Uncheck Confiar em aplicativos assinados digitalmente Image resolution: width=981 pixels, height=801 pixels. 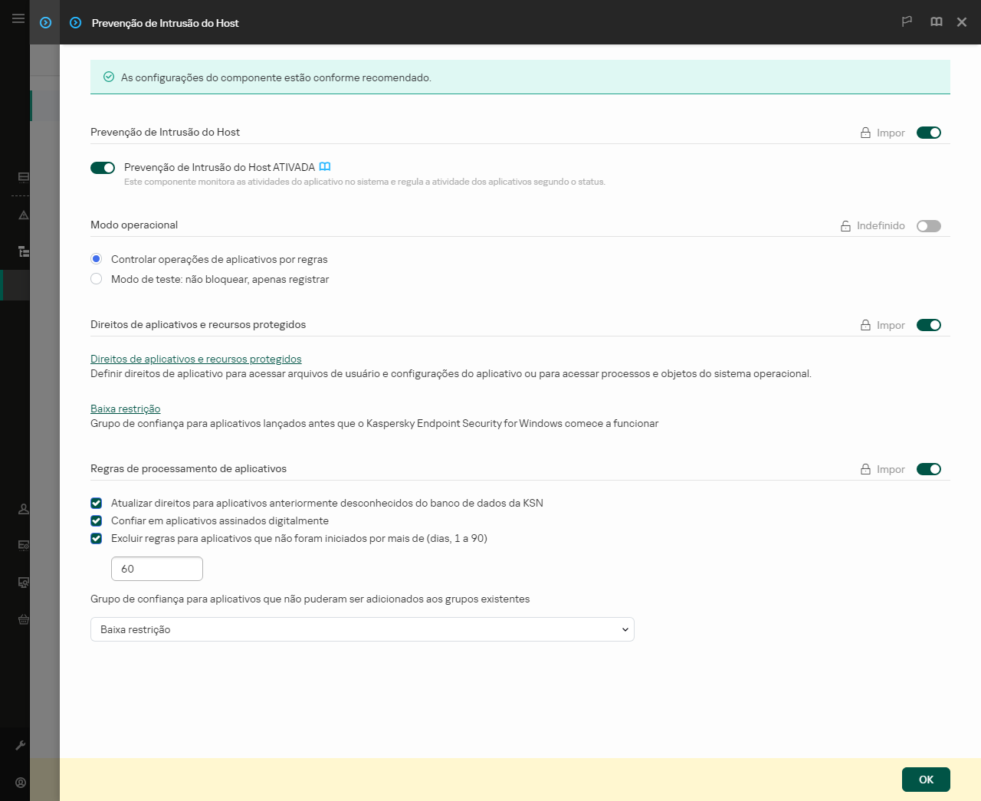click(x=96, y=520)
